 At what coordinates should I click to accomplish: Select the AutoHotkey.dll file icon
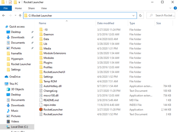tap(41, 86)
